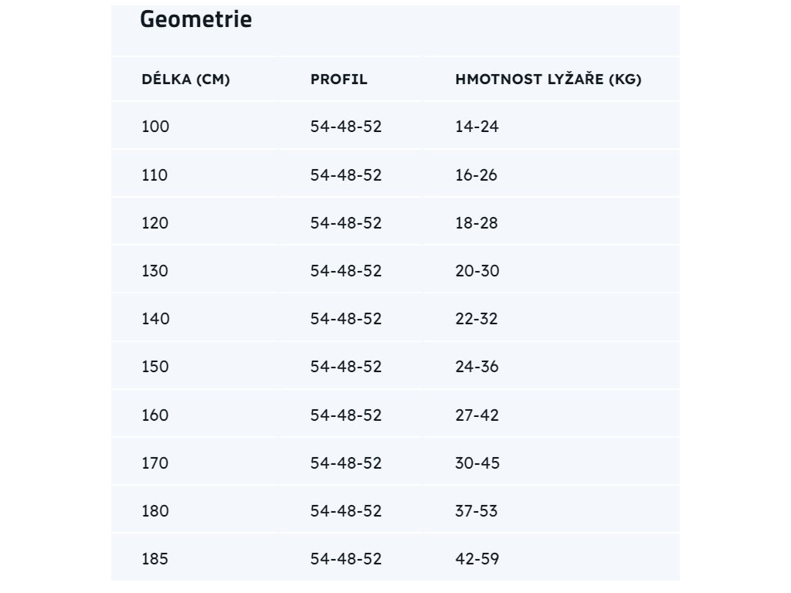The width and height of the screenshot is (791, 593).
Task: Select the 22-32 weight value
Action: tap(477, 319)
